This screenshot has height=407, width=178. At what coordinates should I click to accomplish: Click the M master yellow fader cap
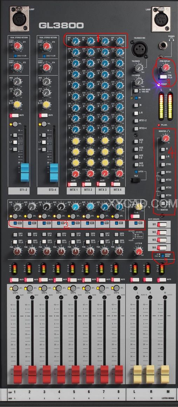tap(165, 374)
